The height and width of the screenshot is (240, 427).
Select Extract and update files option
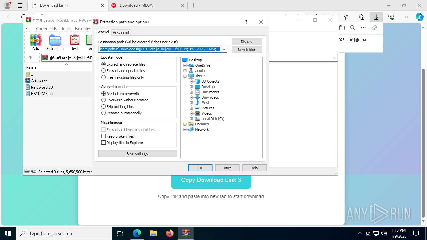[x=123, y=71]
